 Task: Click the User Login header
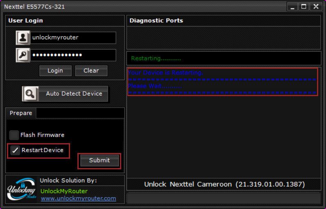point(25,20)
